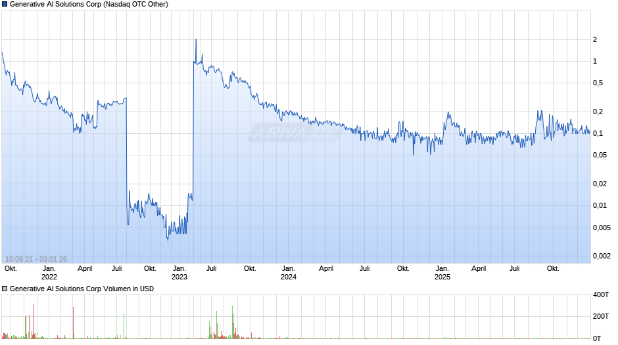
Task: Click the 'Generative AI Solutions Corp Volumen in USD' label
Action: pyautogui.click(x=82, y=289)
